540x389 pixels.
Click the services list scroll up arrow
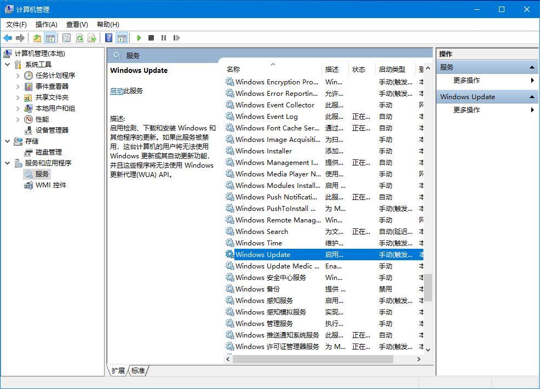click(428, 68)
